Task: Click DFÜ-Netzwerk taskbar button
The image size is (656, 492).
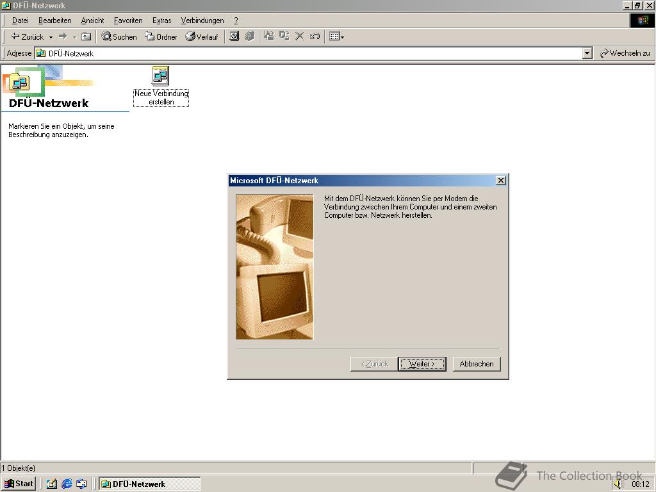Action: click(x=149, y=484)
